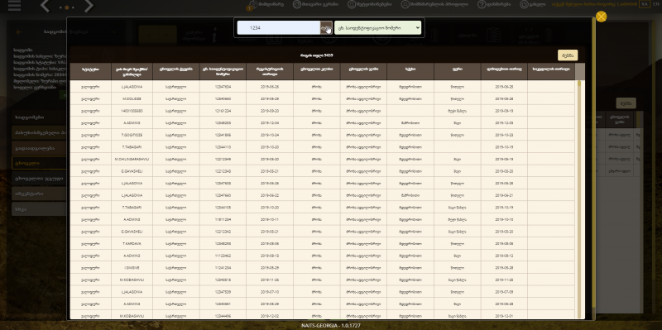Click the registration date 2019-12-04
The height and width of the screenshot is (330, 662).
point(270,123)
